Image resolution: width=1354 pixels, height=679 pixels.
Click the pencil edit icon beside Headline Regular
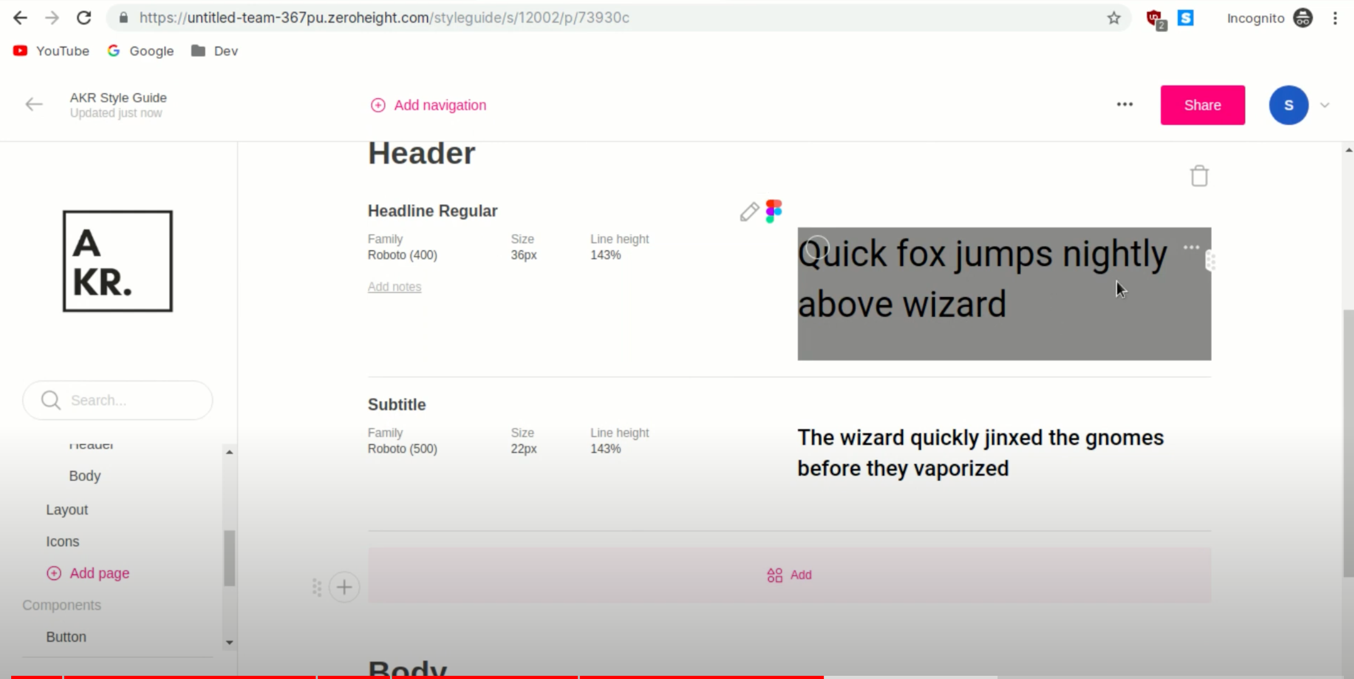[749, 212]
